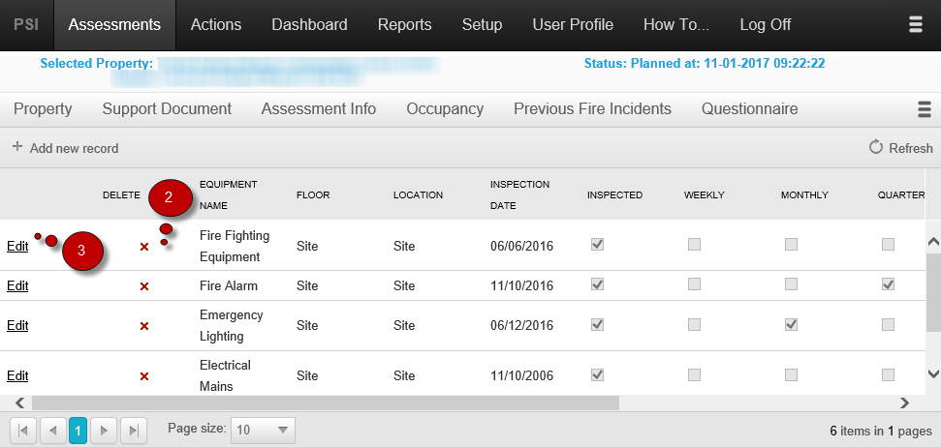The height and width of the screenshot is (447, 941).
Task: Edit the Fire Fighting Equipment row
Action: (x=17, y=247)
